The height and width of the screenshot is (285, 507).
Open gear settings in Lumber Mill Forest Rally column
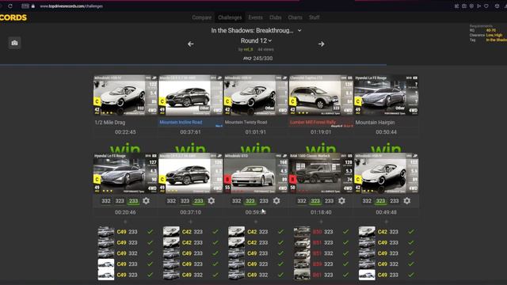coord(341,200)
